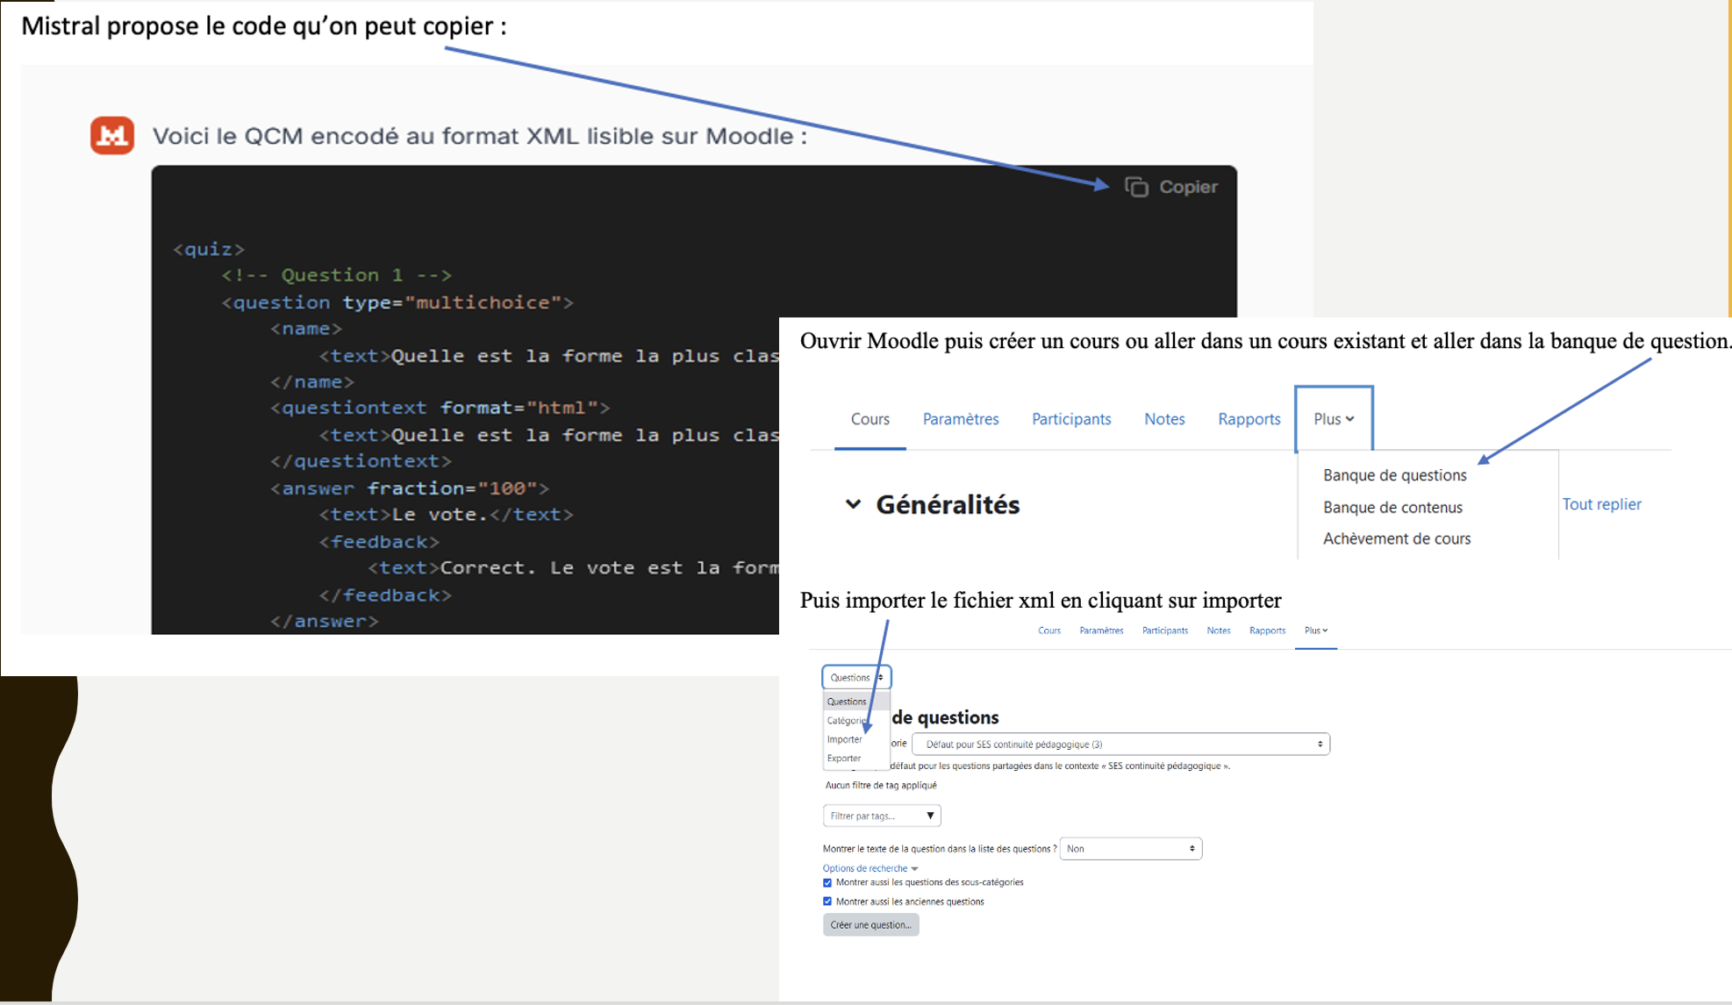1732x1005 pixels.
Task: Toggle Montrer aussi les anciennes questions checkbox
Action: pos(827,902)
